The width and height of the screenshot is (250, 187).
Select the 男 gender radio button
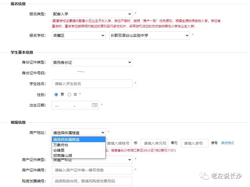[56, 94]
